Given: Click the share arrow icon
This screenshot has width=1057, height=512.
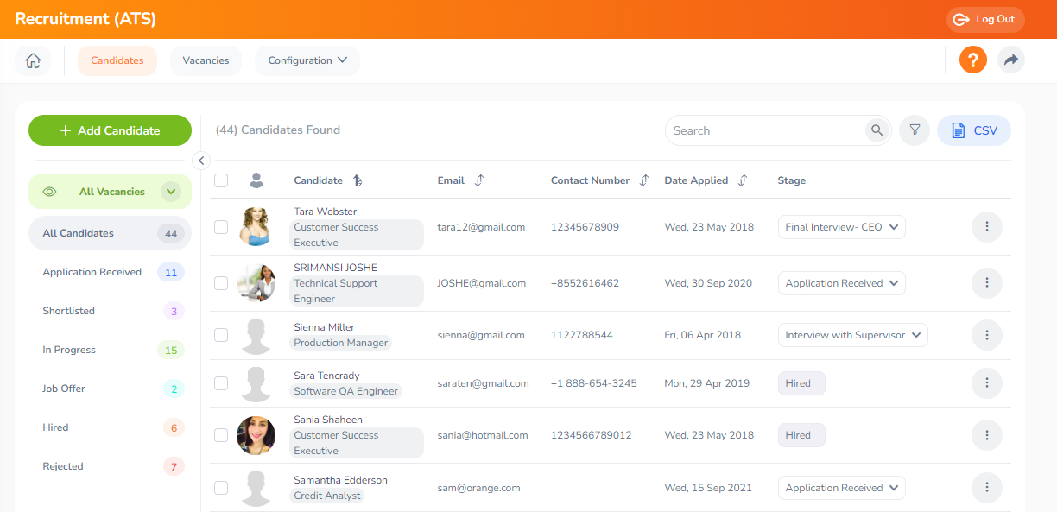Looking at the screenshot, I should tap(1010, 60).
